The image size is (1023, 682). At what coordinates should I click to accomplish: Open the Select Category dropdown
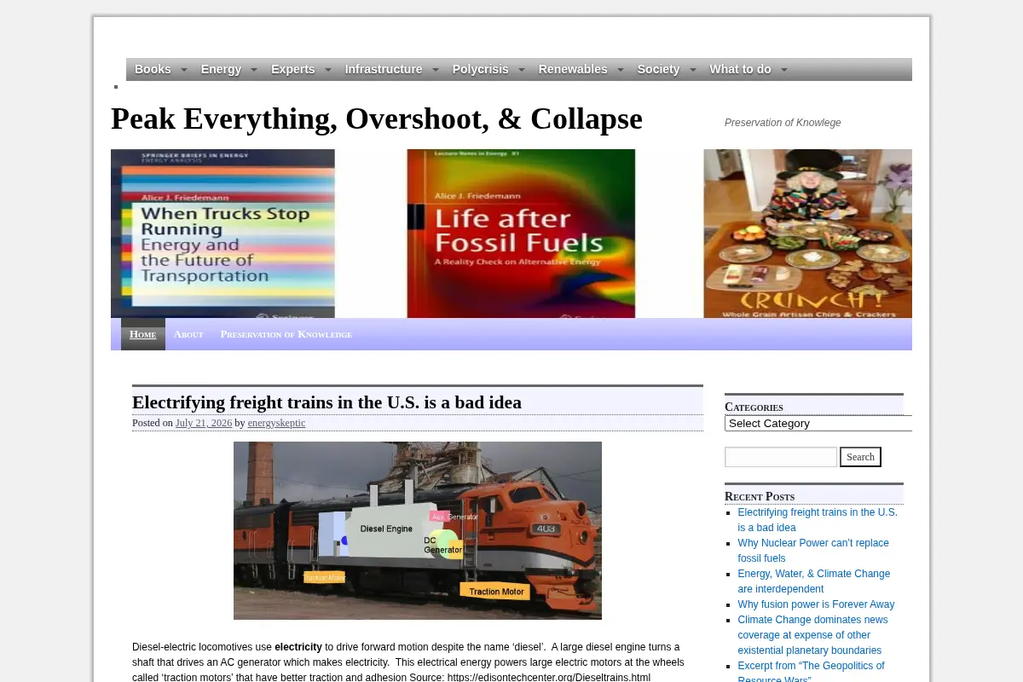point(818,423)
